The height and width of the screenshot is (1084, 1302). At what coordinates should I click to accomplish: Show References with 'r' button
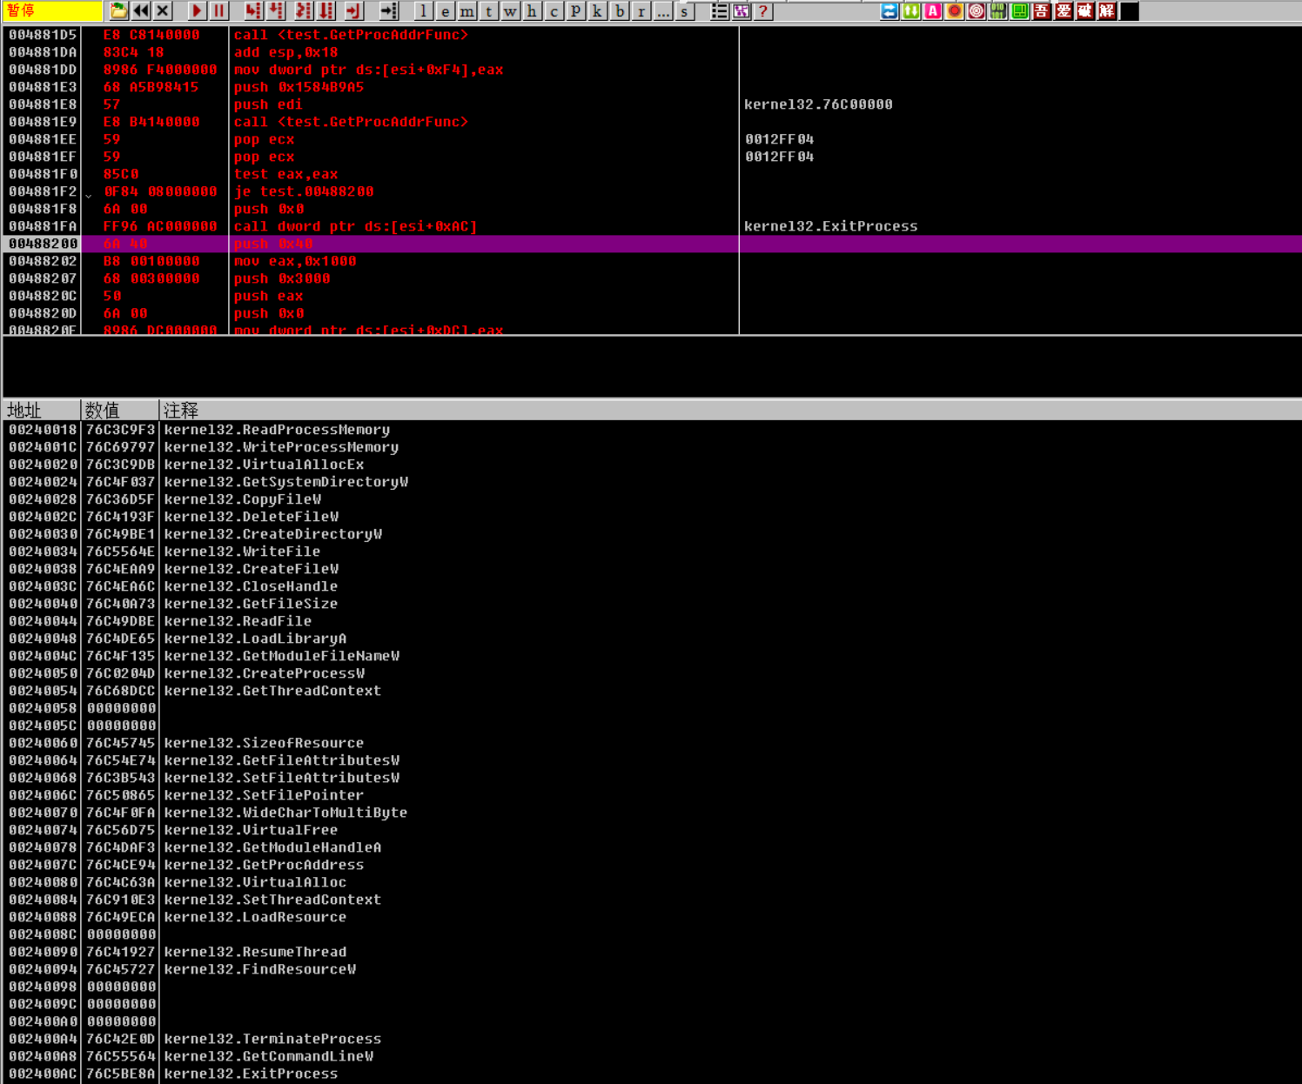(x=641, y=10)
